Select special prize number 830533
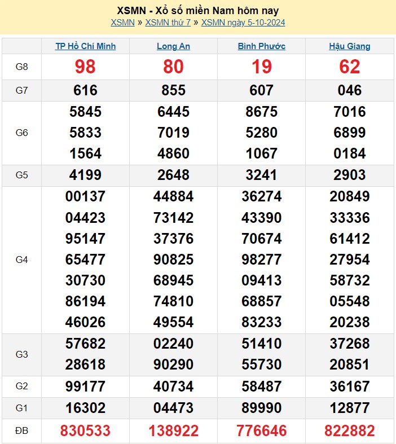The width and height of the screenshot is (396, 444). [x=85, y=431]
